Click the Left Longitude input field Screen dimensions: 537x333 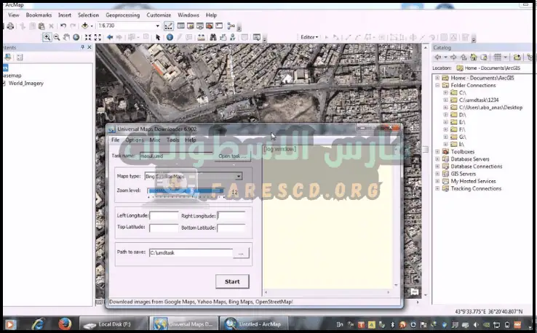pos(164,216)
